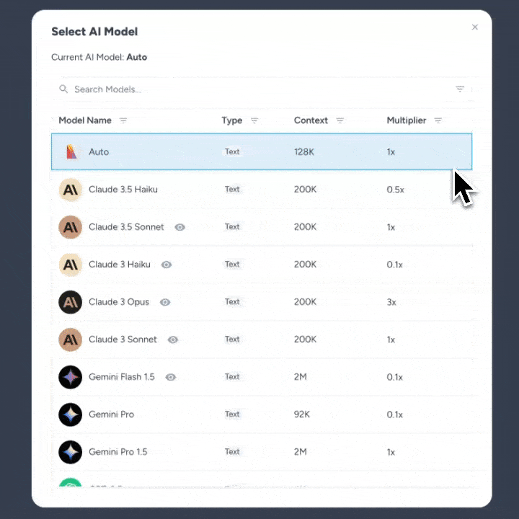Click the search magnifier icon
This screenshot has width=519, height=519.
[x=63, y=89]
